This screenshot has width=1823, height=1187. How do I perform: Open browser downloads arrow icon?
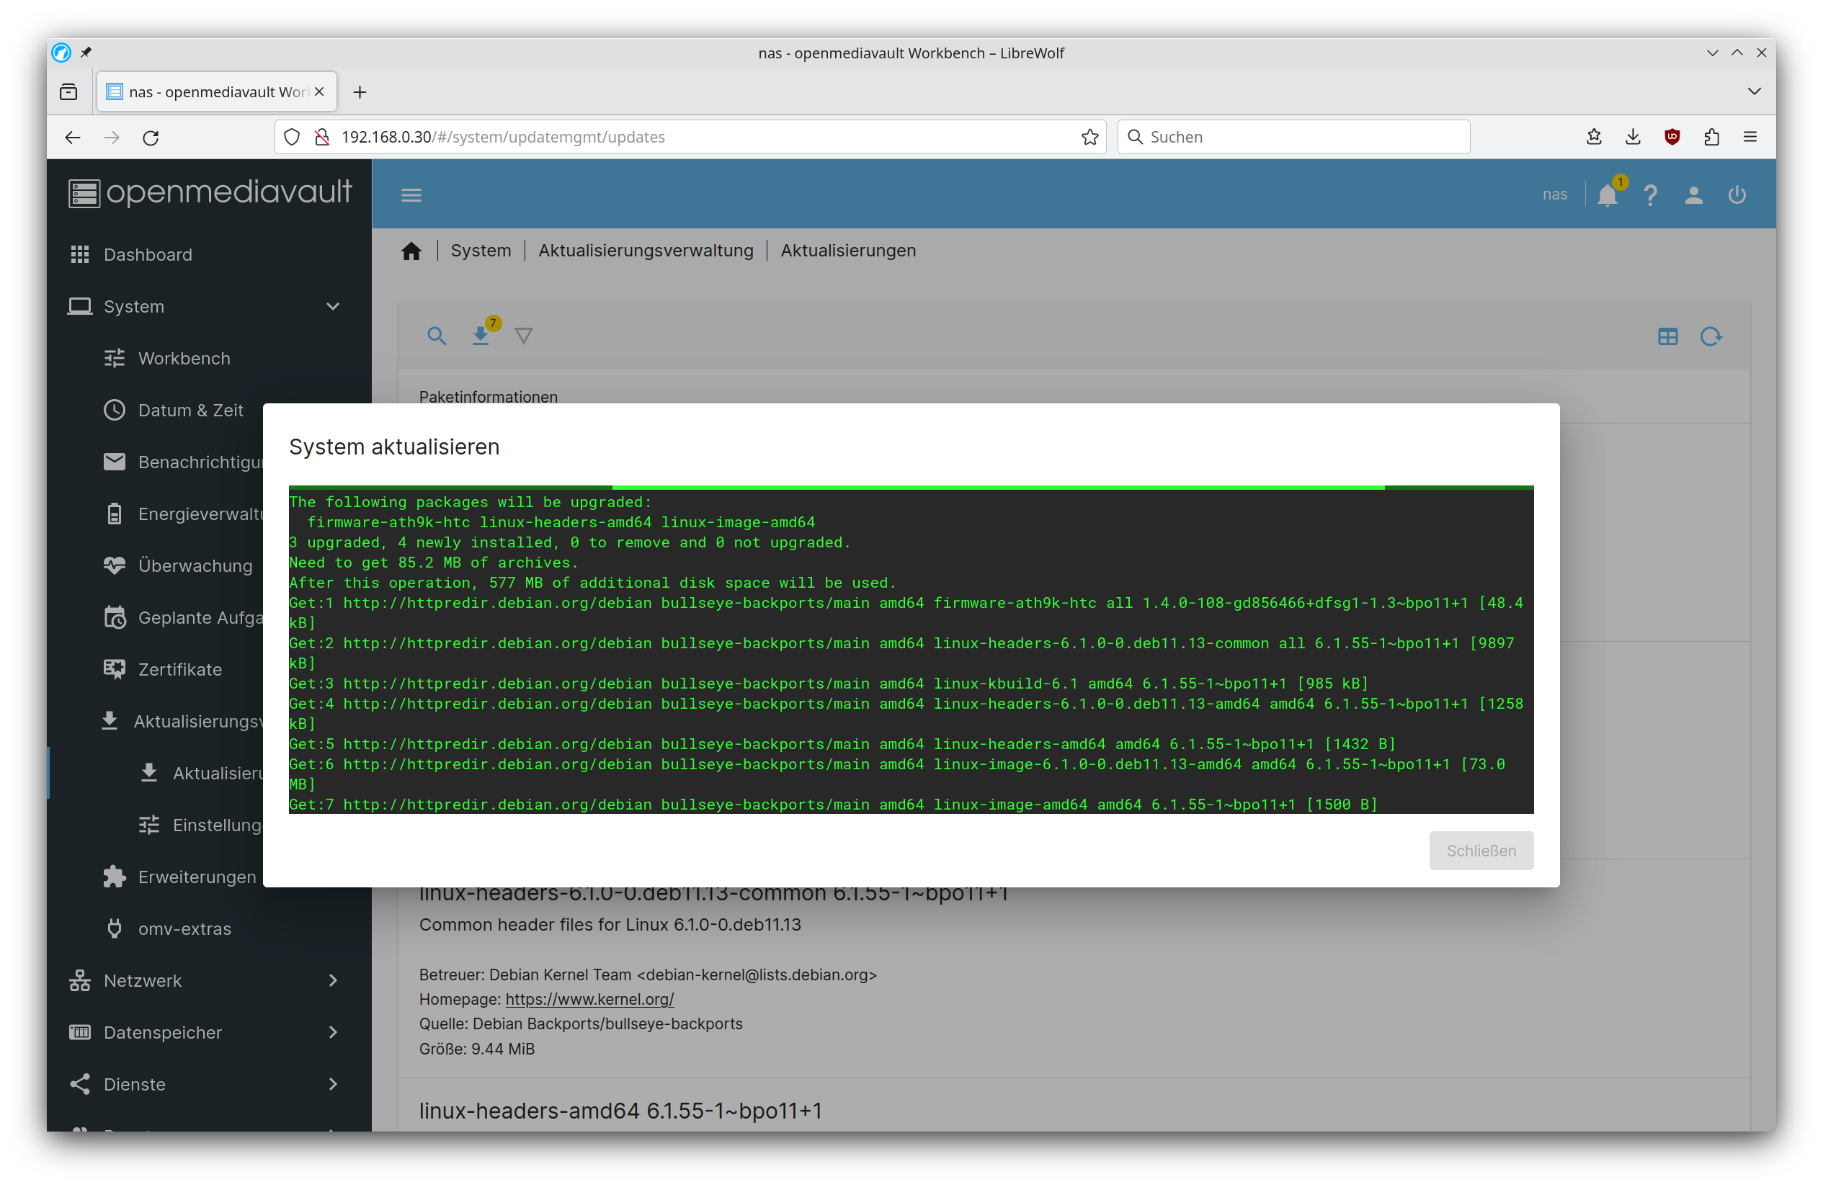pyautogui.click(x=1633, y=136)
